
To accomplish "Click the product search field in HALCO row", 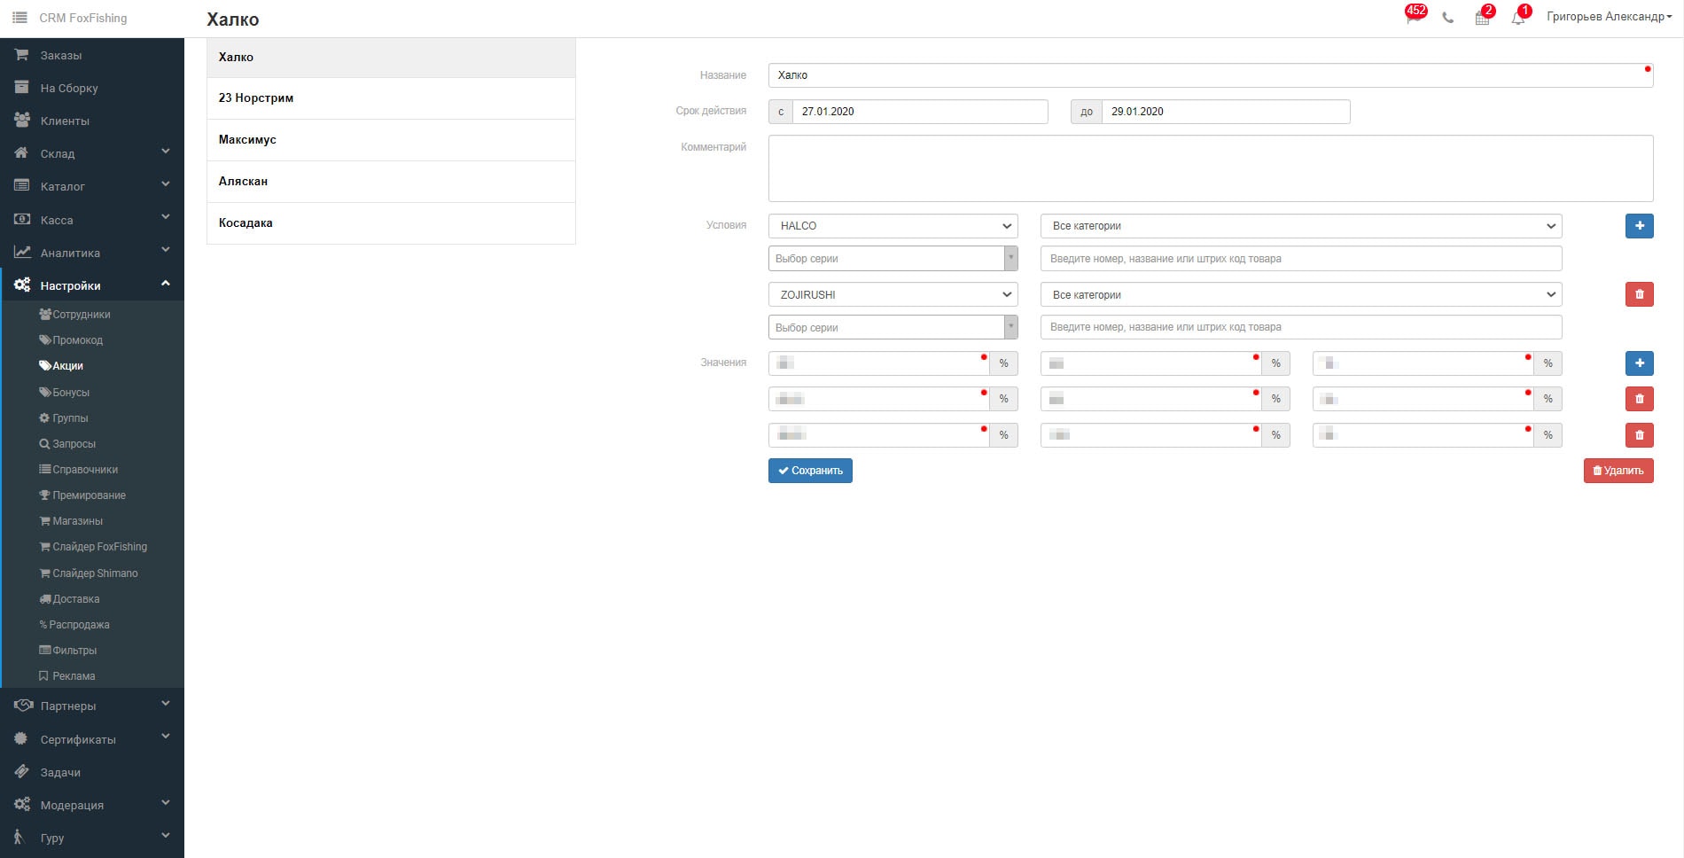I will pyautogui.click(x=1300, y=259).
